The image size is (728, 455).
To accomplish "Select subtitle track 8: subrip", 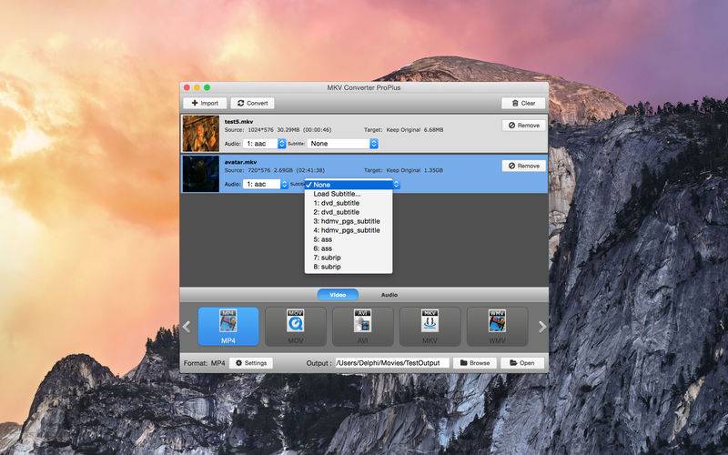I will pyautogui.click(x=349, y=267).
